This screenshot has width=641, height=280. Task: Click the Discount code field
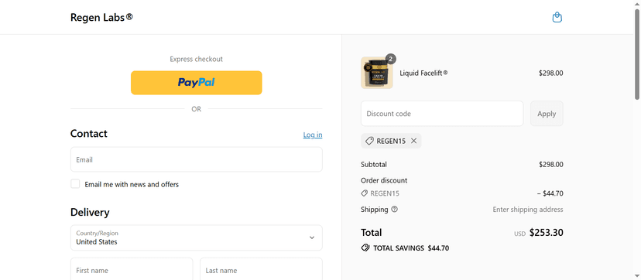[442, 114]
